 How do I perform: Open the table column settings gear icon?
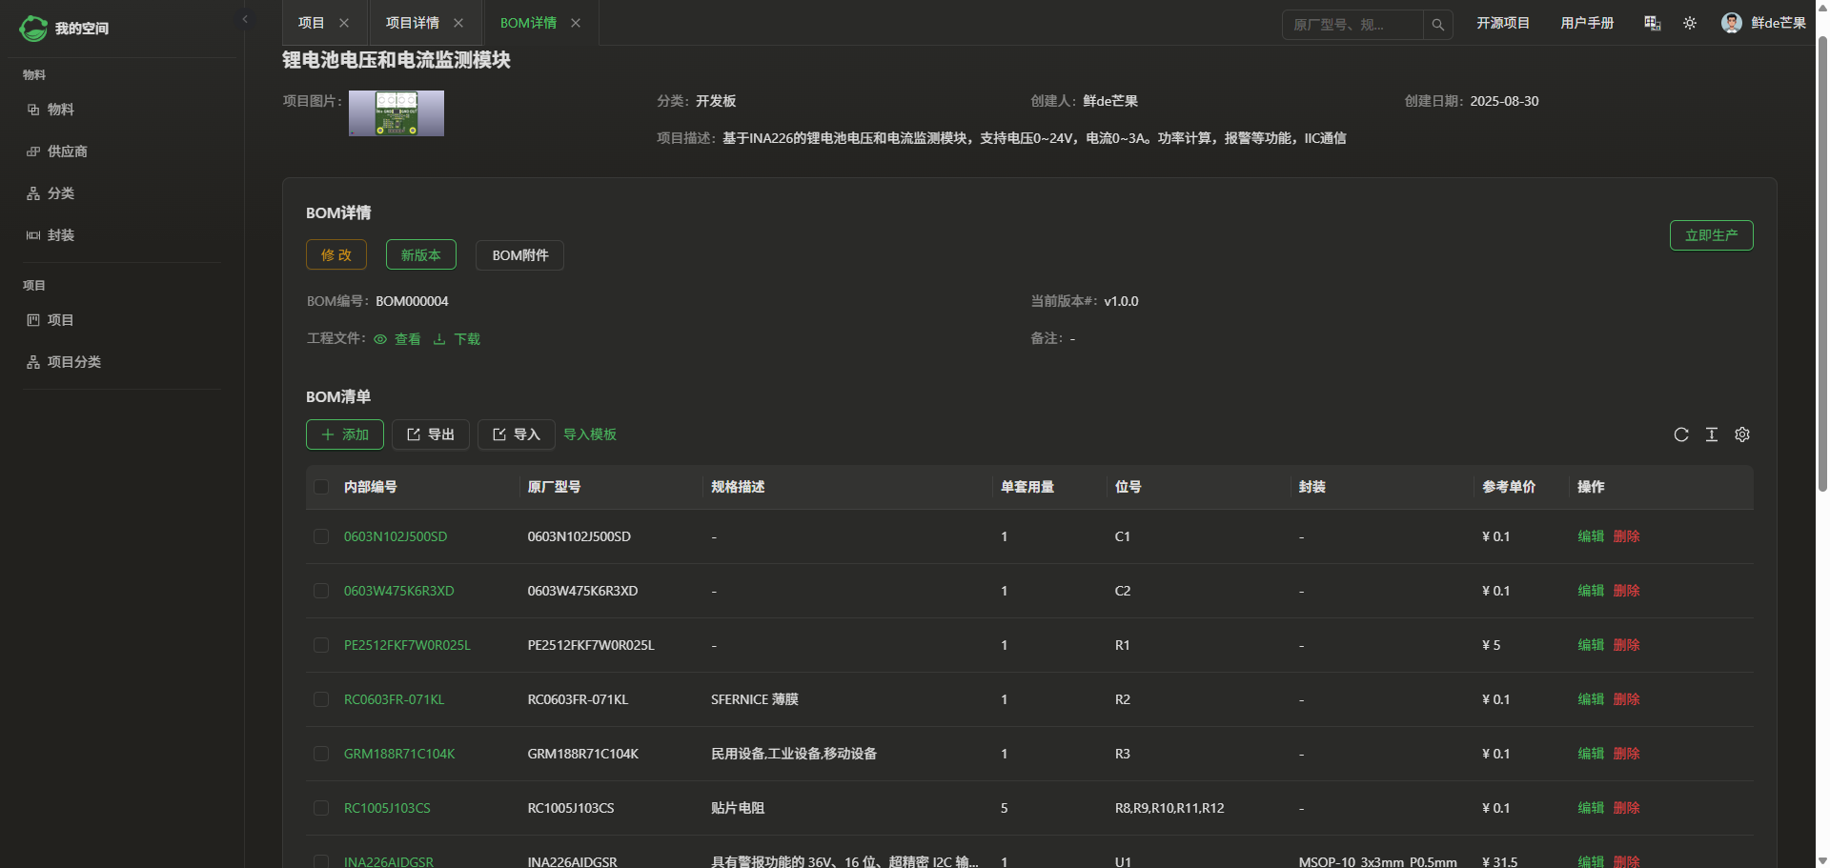1742,434
